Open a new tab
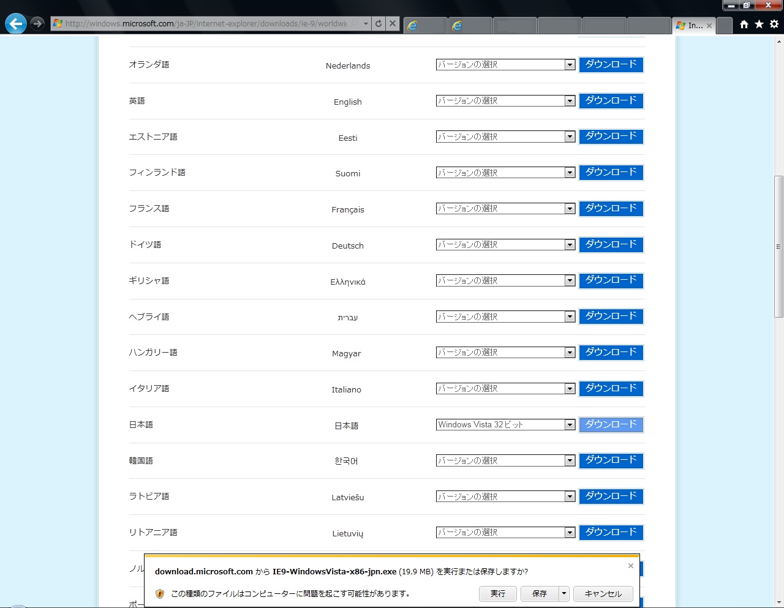The image size is (784, 608). pos(724,26)
